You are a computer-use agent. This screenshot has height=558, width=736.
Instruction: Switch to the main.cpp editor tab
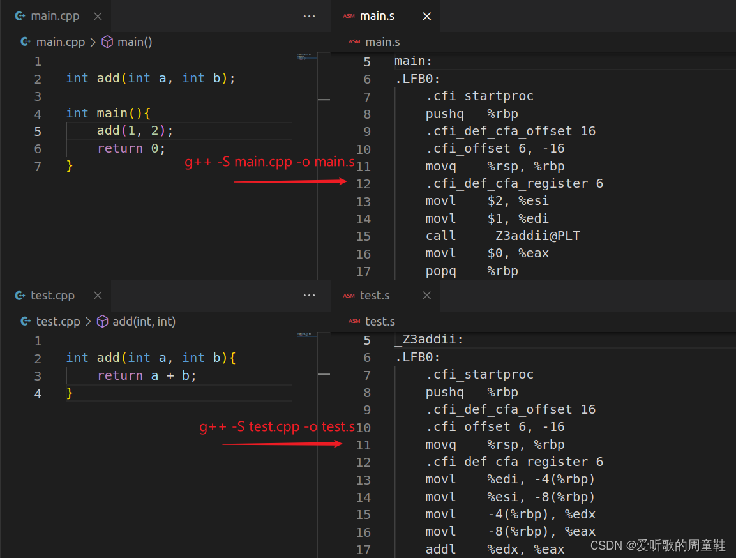pos(56,16)
